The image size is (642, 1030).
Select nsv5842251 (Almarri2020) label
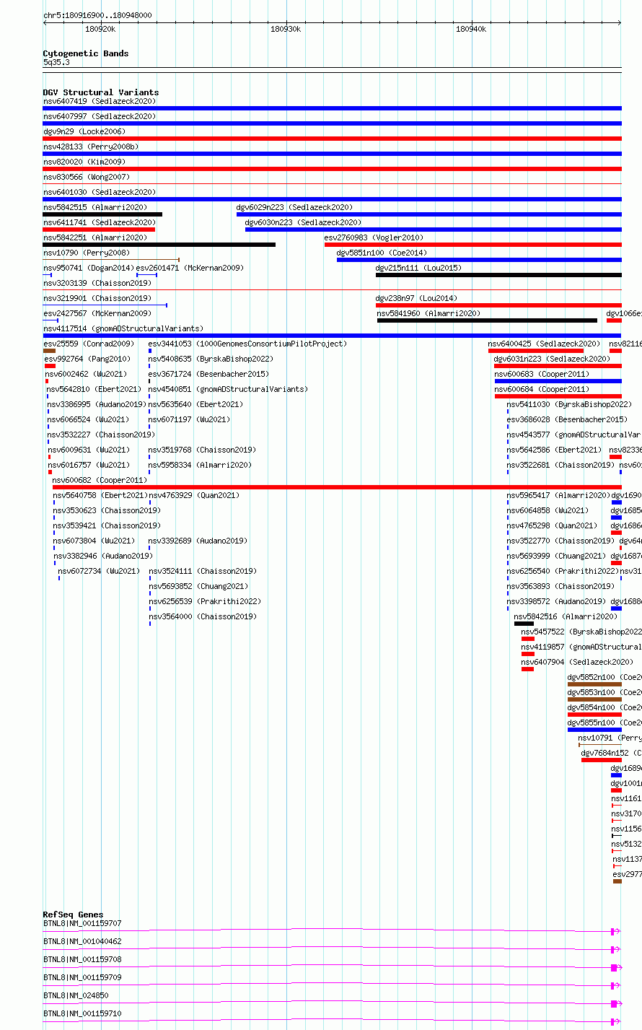pos(95,237)
